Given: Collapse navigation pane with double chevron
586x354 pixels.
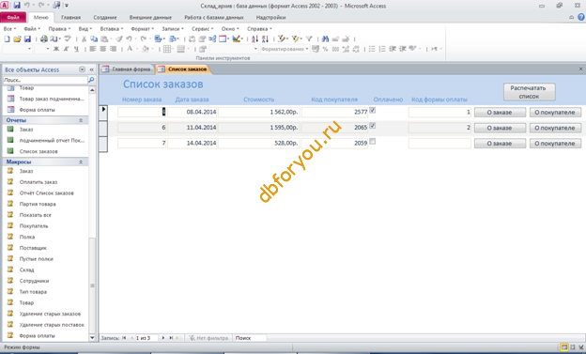Looking at the screenshot, I should tap(92, 69).
